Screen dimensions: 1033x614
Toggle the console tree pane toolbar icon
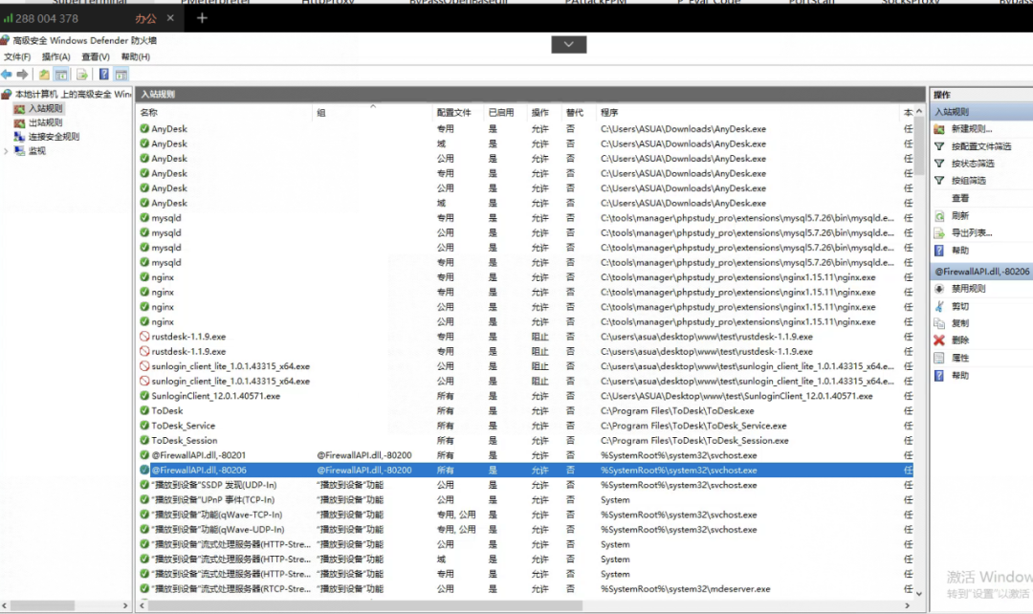point(61,75)
